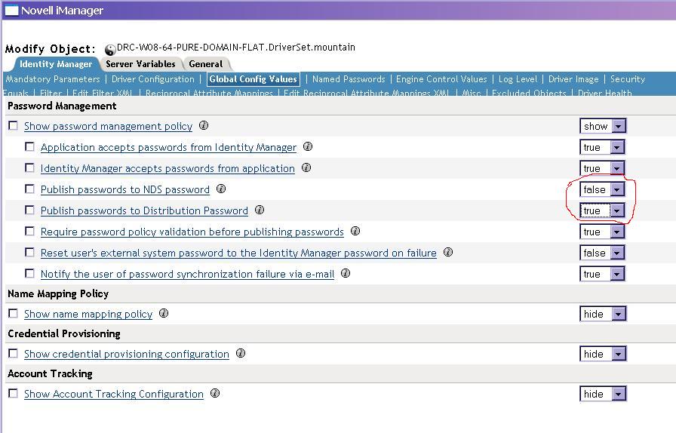The image size is (676, 433).
Task: Click Application accepts passwords from Identity Manager link
Action: pos(168,148)
